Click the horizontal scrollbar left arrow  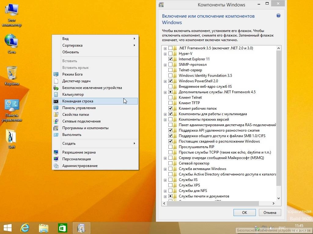[164, 203]
